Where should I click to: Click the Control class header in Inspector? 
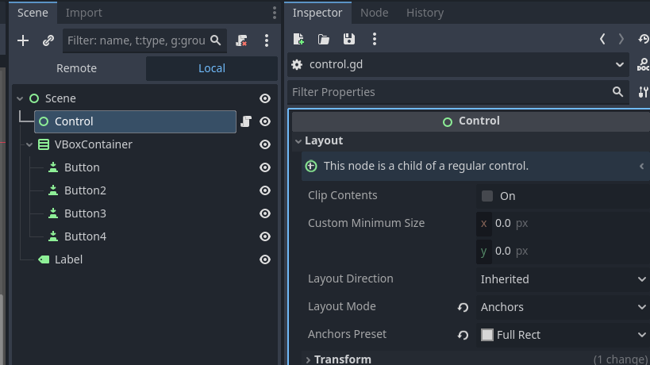click(471, 121)
